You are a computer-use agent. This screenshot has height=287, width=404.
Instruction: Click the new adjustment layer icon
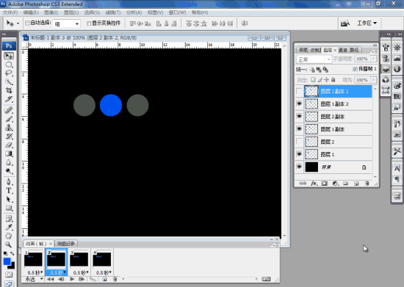pyautogui.click(x=335, y=184)
